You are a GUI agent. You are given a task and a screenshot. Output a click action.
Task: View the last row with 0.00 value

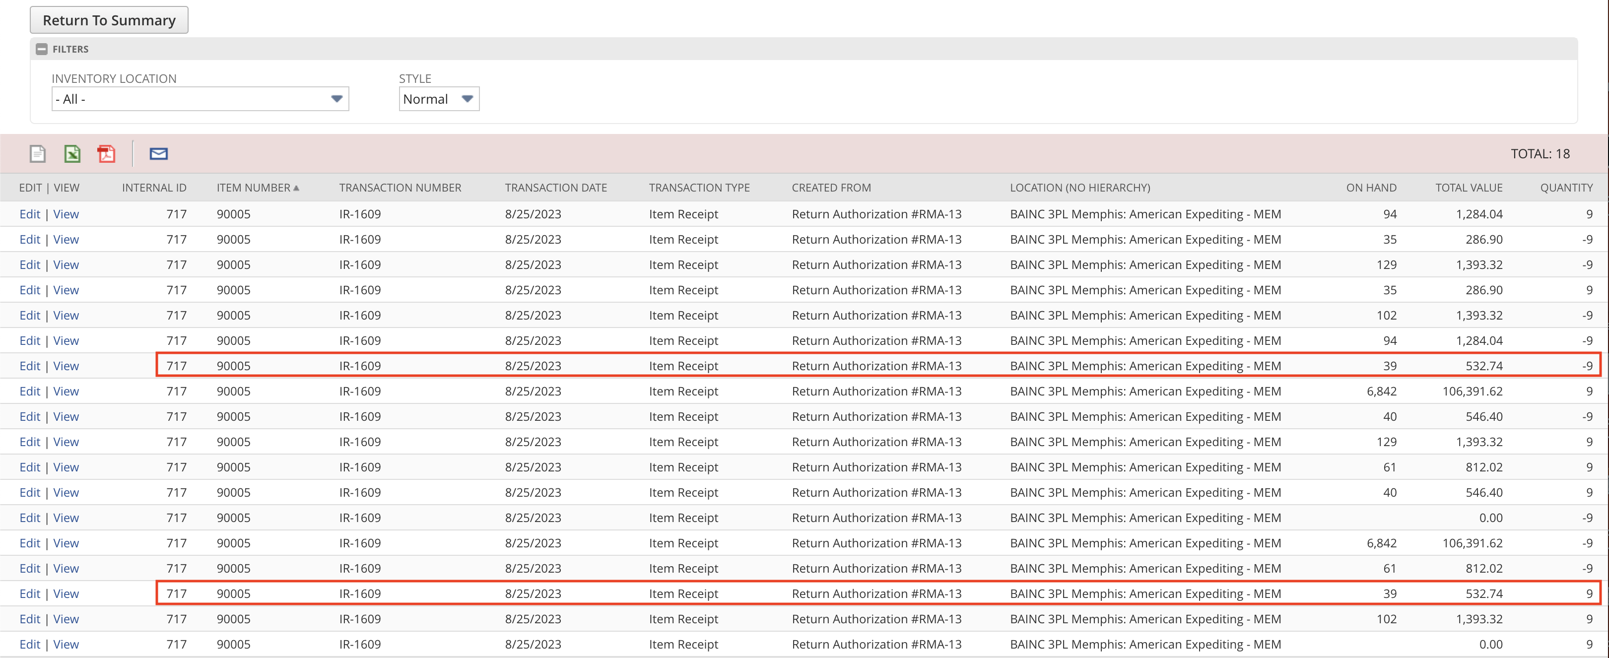[x=67, y=644]
